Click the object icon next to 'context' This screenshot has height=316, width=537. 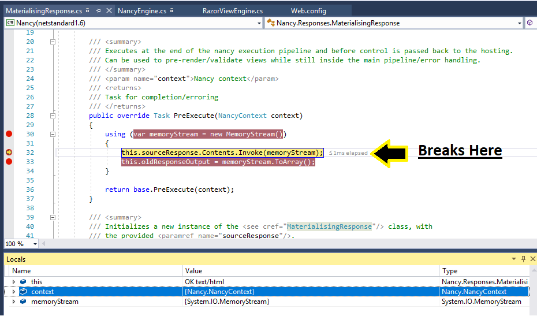(23, 292)
